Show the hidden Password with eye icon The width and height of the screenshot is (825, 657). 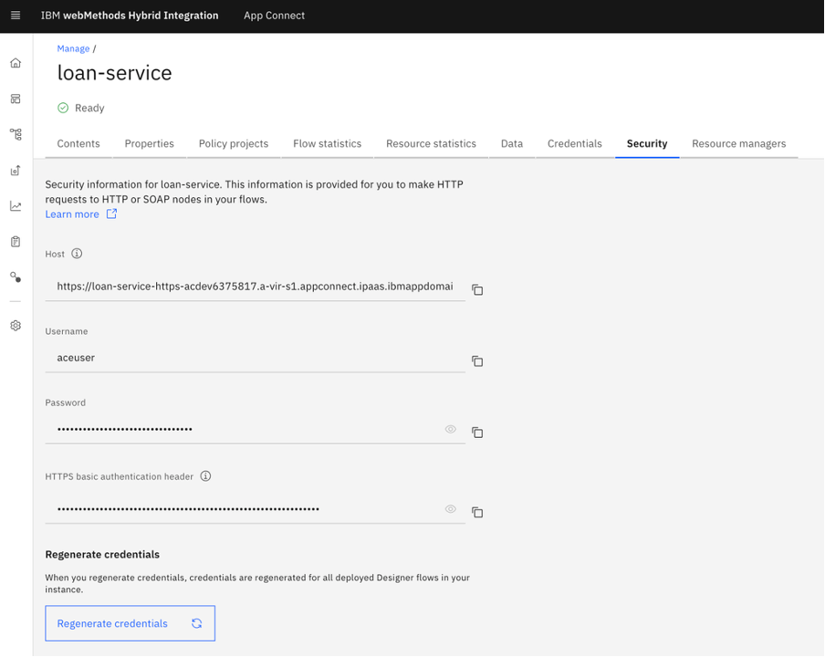click(x=451, y=429)
